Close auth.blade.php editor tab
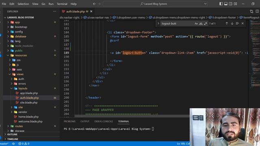The width and height of the screenshot is (260, 146). click(91, 11)
